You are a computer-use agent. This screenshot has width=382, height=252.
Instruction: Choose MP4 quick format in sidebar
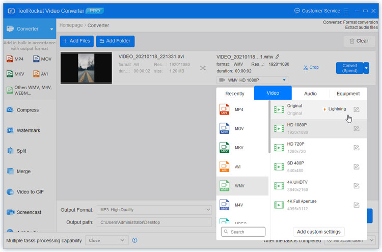pyautogui.click(x=15, y=59)
